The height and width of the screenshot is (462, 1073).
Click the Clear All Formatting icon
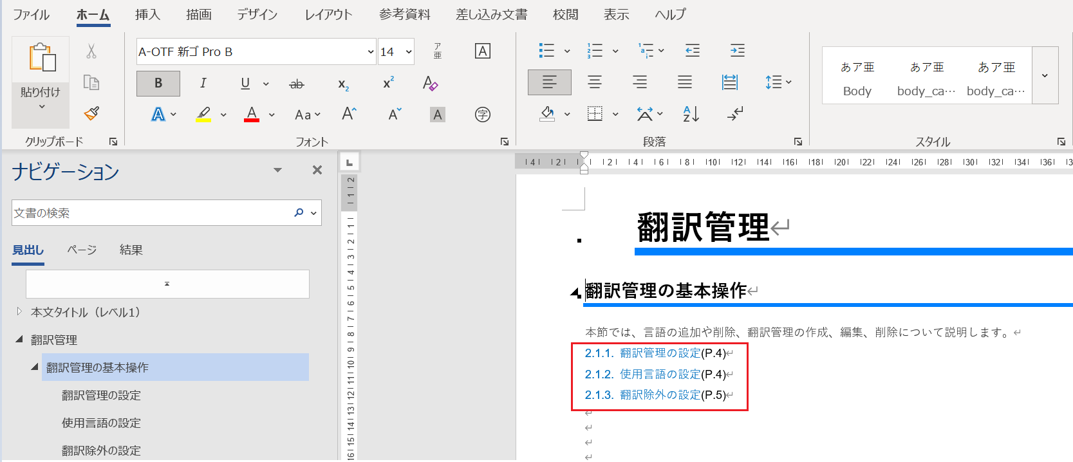tap(430, 84)
